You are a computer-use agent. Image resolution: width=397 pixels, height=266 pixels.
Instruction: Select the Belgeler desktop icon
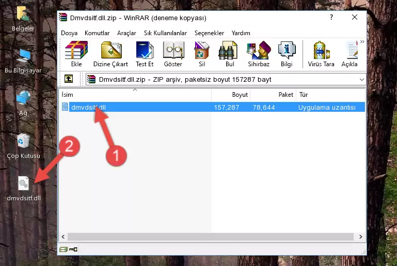(x=23, y=19)
